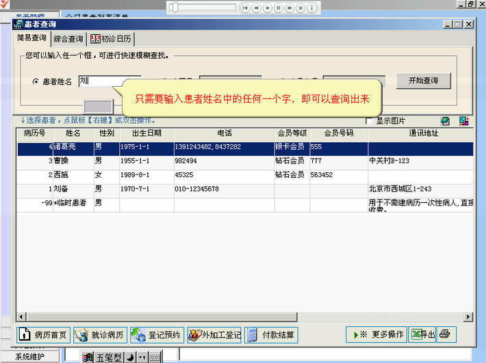Click the 外加工登记 button
The image size is (486, 363).
214,335
